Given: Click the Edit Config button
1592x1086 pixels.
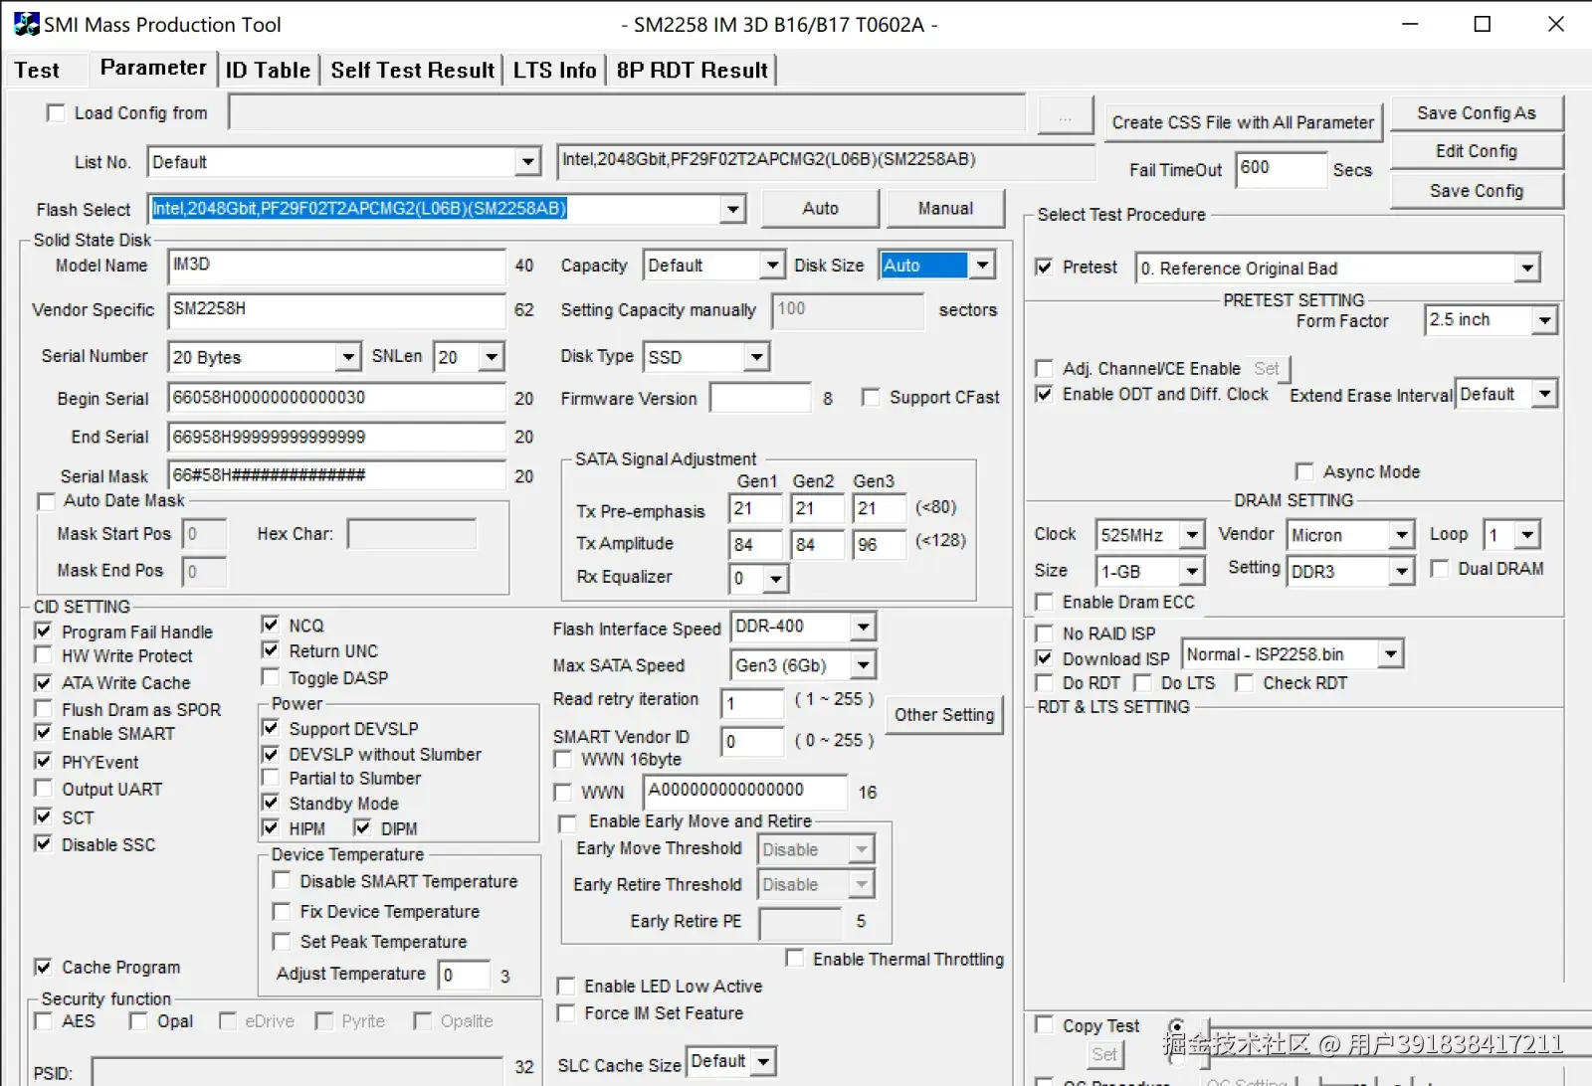Looking at the screenshot, I should point(1476,151).
